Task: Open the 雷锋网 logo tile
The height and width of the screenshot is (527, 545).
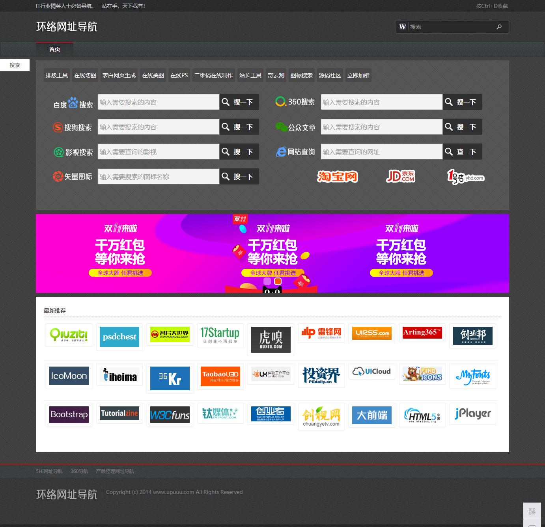Action: [321, 333]
